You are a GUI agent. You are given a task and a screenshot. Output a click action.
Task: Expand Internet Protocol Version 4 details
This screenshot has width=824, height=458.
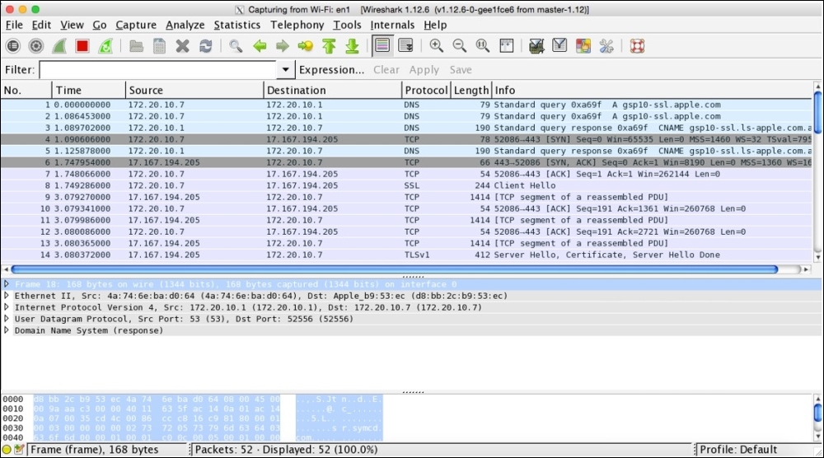coord(7,307)
